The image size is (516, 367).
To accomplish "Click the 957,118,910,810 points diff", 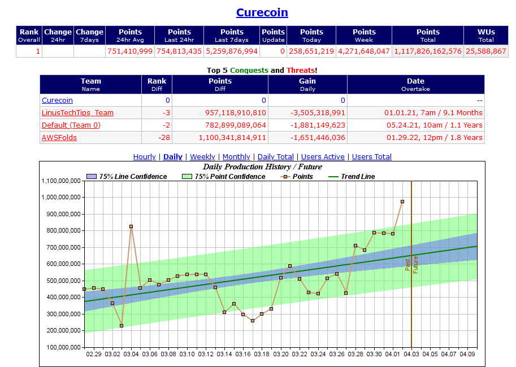I will point(236,113).
